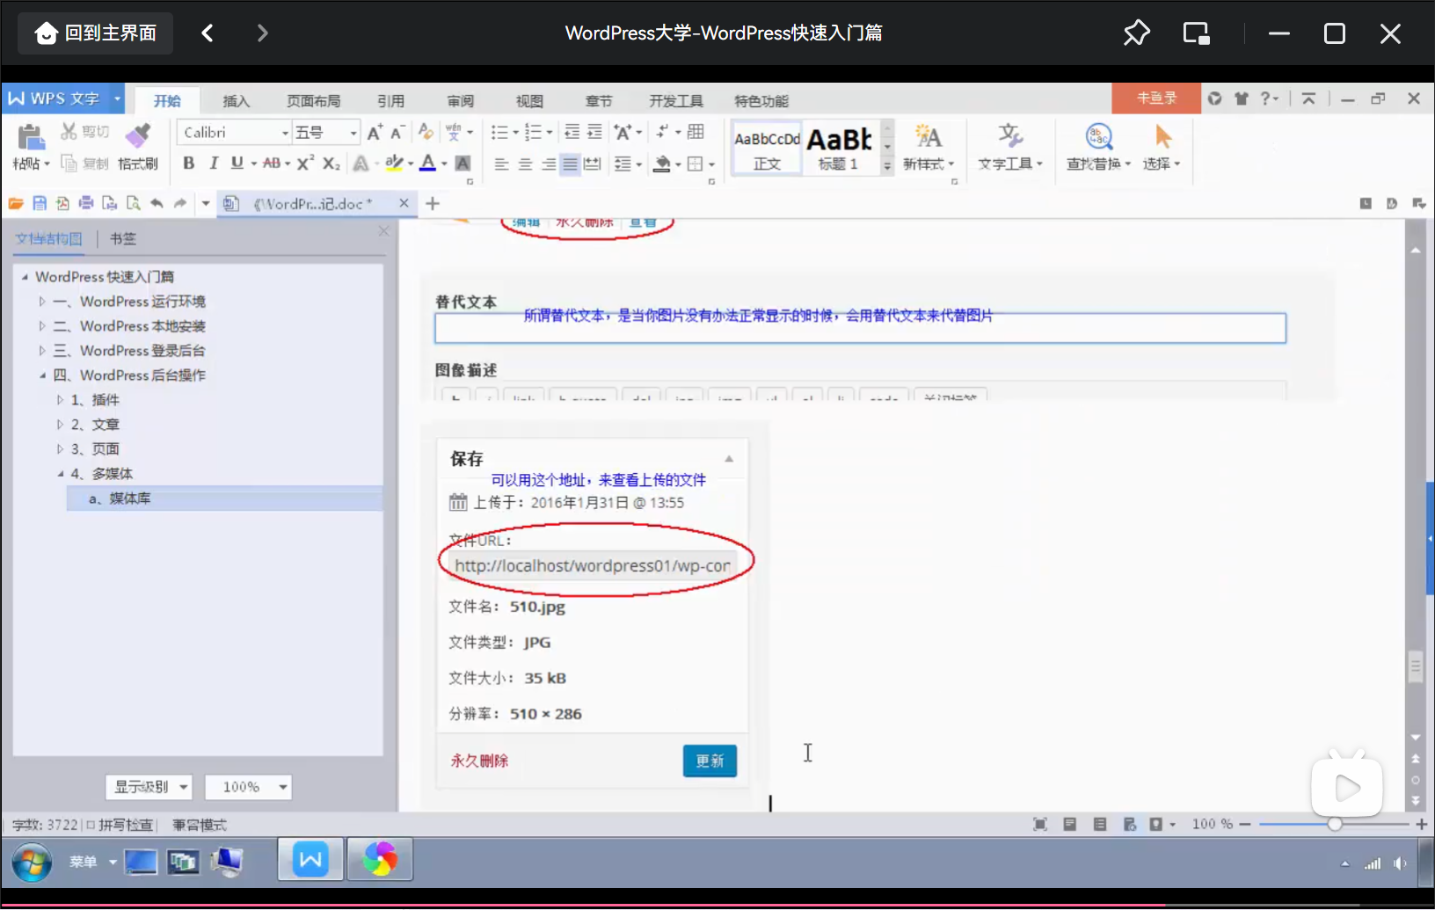Center align text
1435x910 pixels.
coord(525,164)
